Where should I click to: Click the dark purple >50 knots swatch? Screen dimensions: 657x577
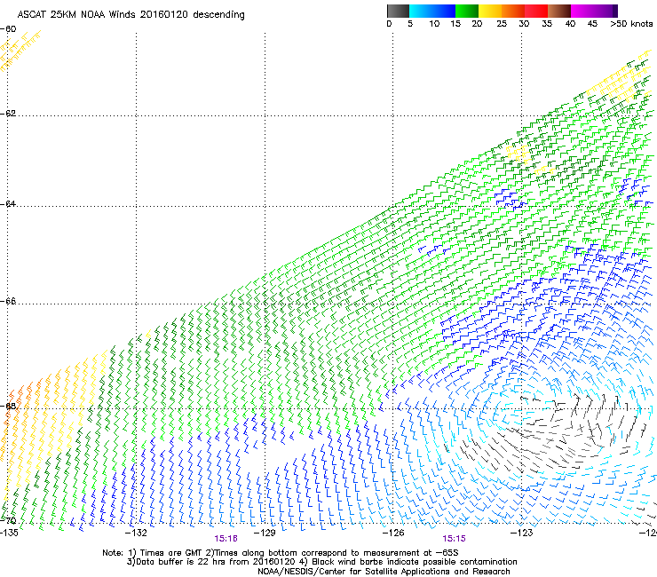615,11
